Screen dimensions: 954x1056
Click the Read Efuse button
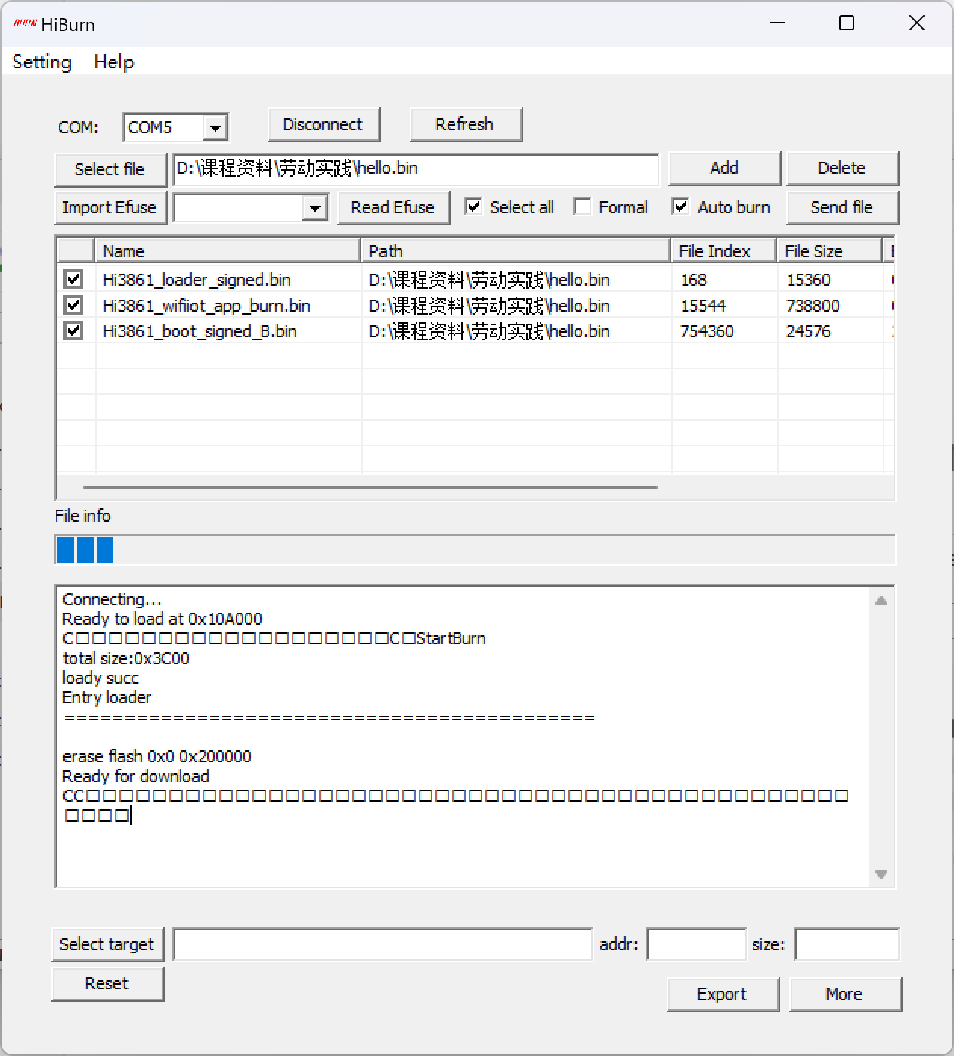click(x=392, y=208)
